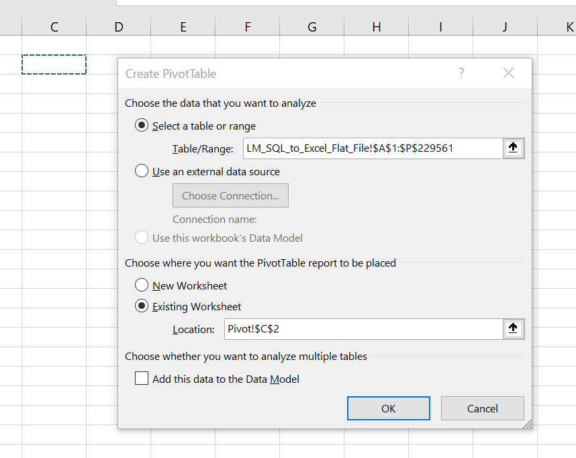Click the Location range selector arrow icon
This screenshot has height=458, width=576.
tap(513, 329)
